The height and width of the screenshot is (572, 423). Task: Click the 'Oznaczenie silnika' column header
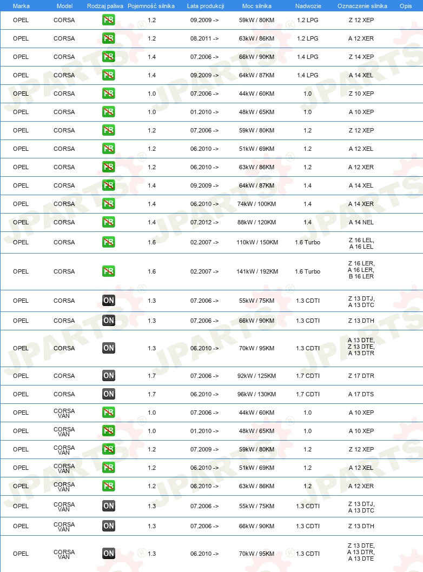click(362, 6)
